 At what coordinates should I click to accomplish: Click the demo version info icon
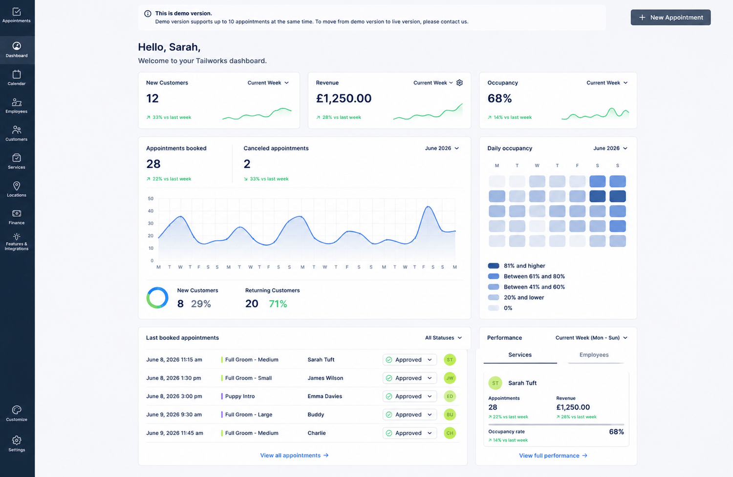(x=148, y=14)
